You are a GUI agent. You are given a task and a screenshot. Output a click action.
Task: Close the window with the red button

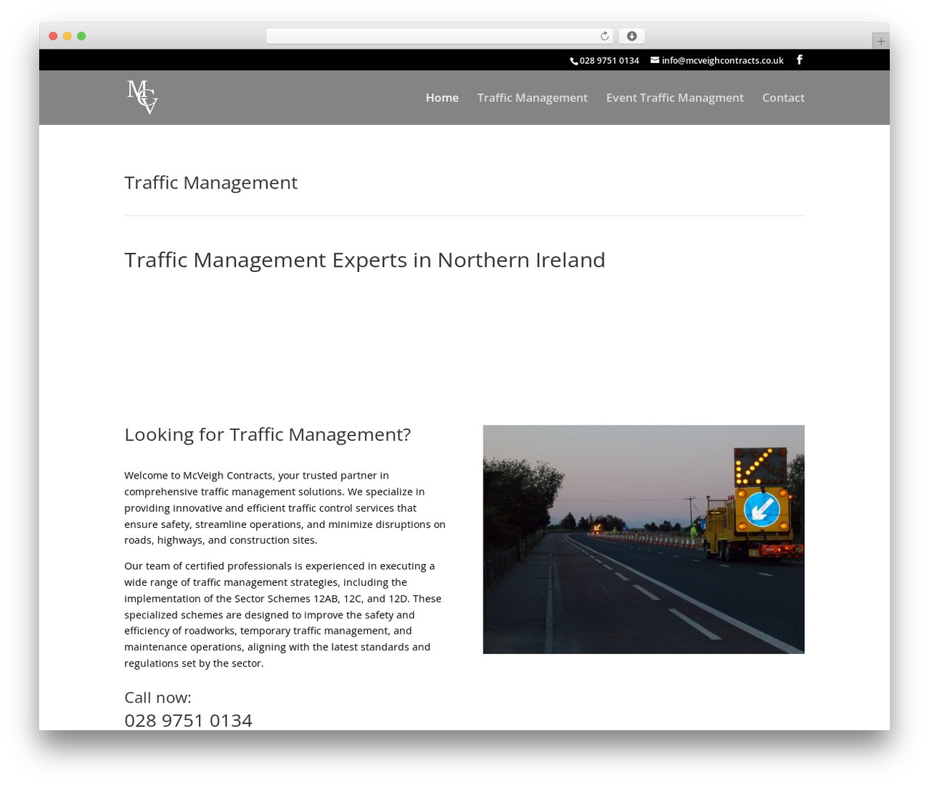pyautogui.click(x=53, y=36)
